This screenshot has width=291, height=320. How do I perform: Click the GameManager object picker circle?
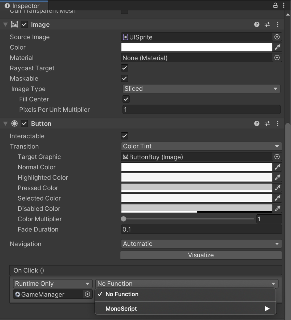[87, 294]
